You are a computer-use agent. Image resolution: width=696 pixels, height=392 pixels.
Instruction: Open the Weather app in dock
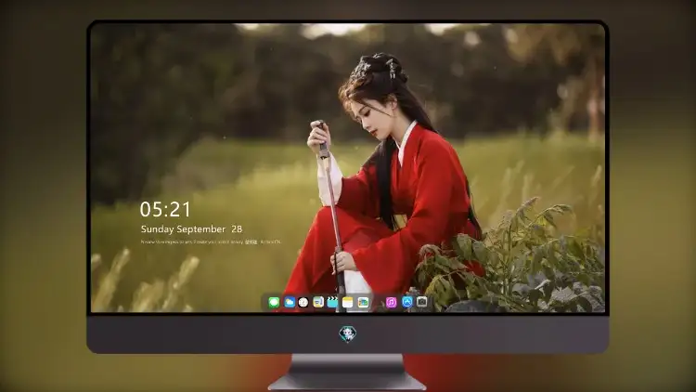(290, 303)
